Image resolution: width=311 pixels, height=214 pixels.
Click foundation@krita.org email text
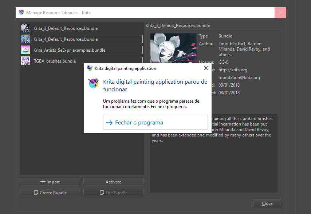pyautogui.click(x=239, y=78)
